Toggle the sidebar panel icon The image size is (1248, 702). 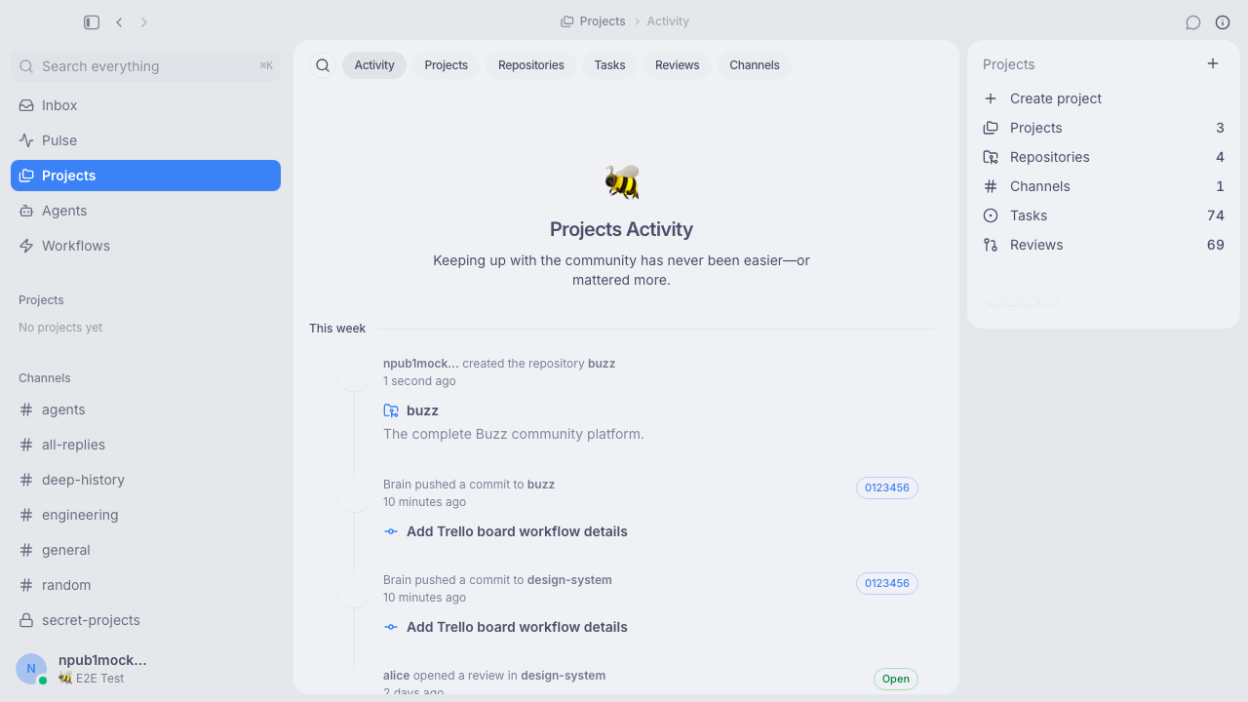[92, 21]
